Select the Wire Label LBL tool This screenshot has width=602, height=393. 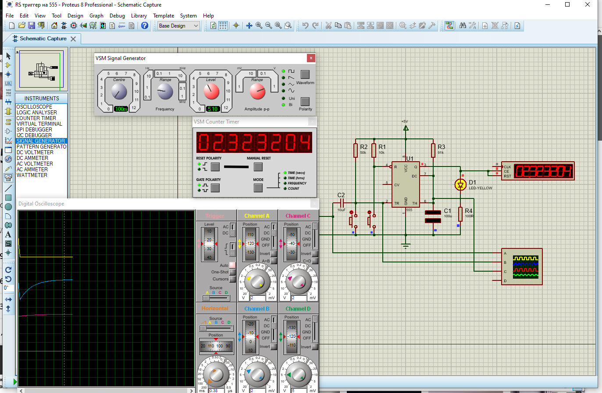click(x=8, y=83)
